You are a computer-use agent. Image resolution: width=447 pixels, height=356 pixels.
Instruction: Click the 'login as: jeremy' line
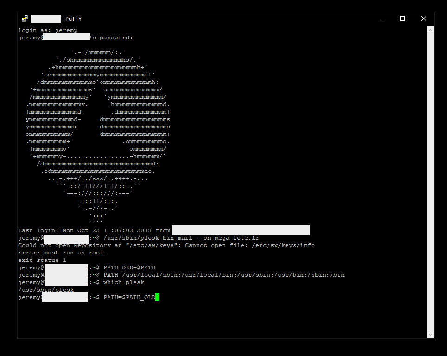coord(48,30)
